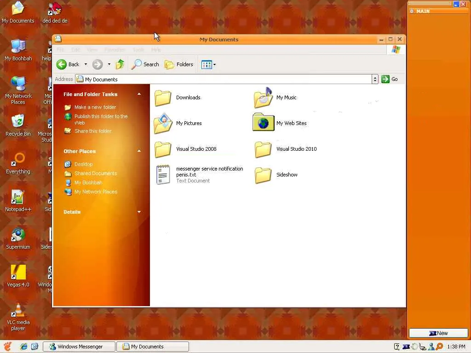
Task: Click the Share this folder link
Action: pyautogui.click(x=93, y=131)
